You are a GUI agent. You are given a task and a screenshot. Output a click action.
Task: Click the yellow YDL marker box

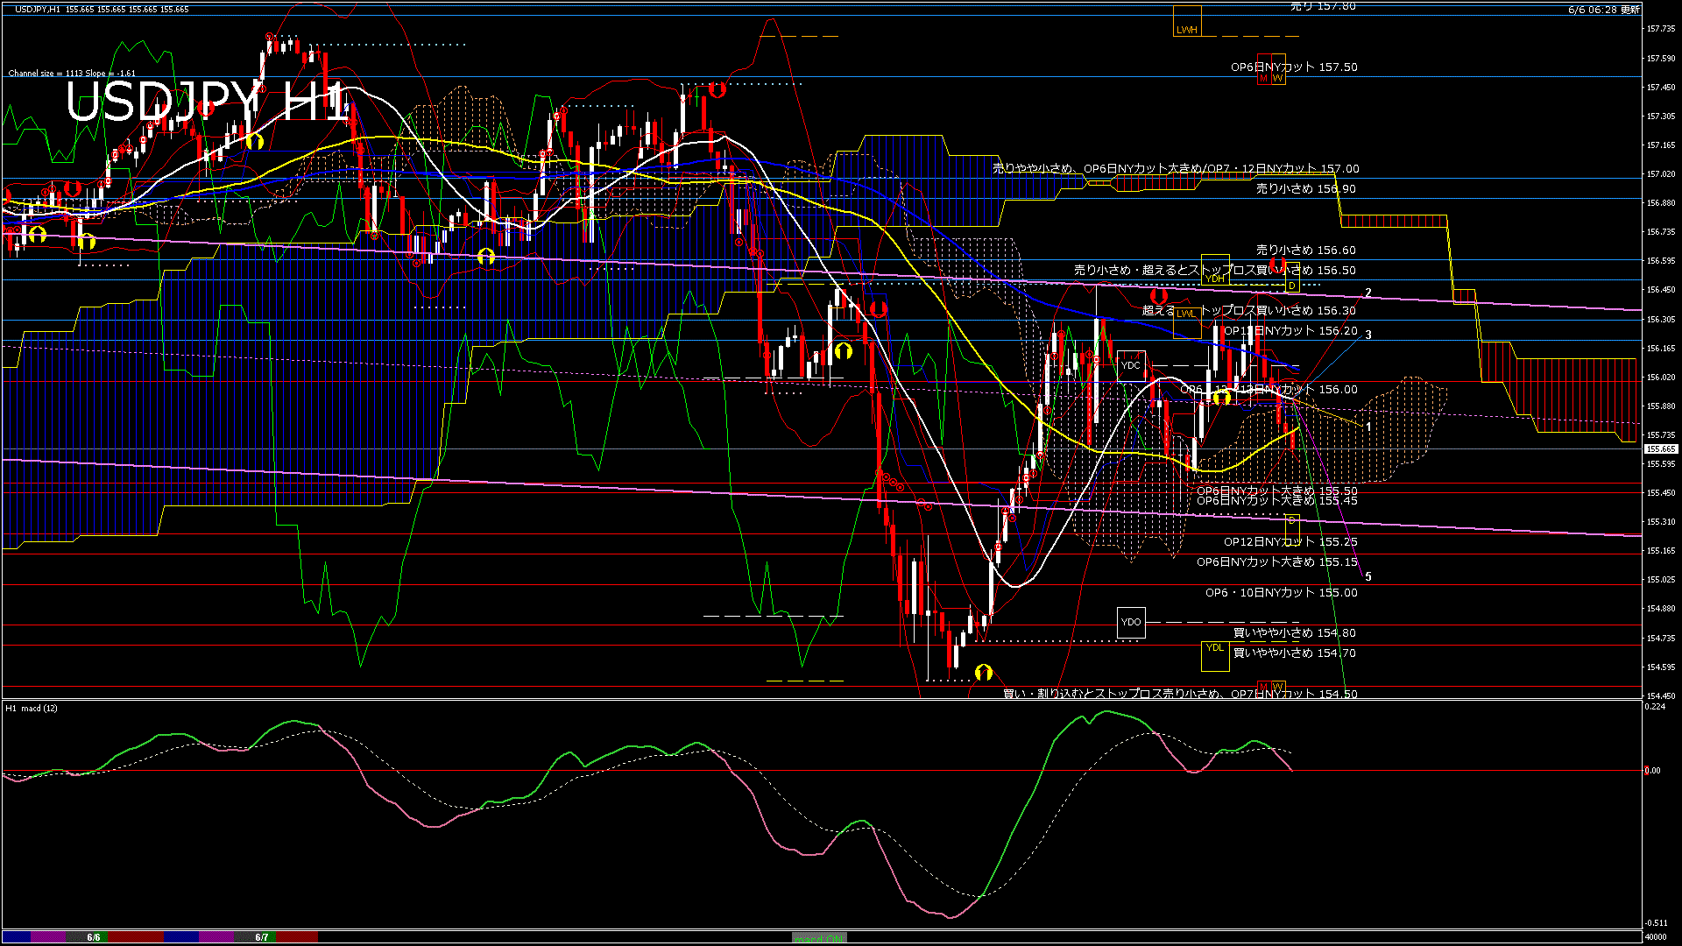pyautogui.click(x=1215, y=655)
